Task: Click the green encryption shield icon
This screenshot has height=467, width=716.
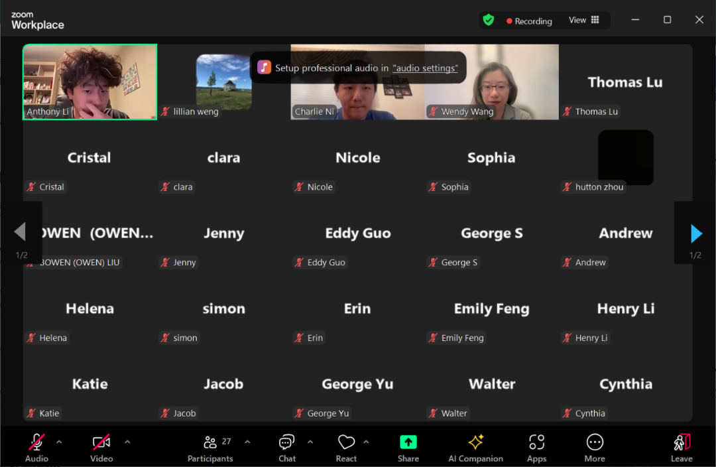Action: pyautogui.click(x=489, y=20)
